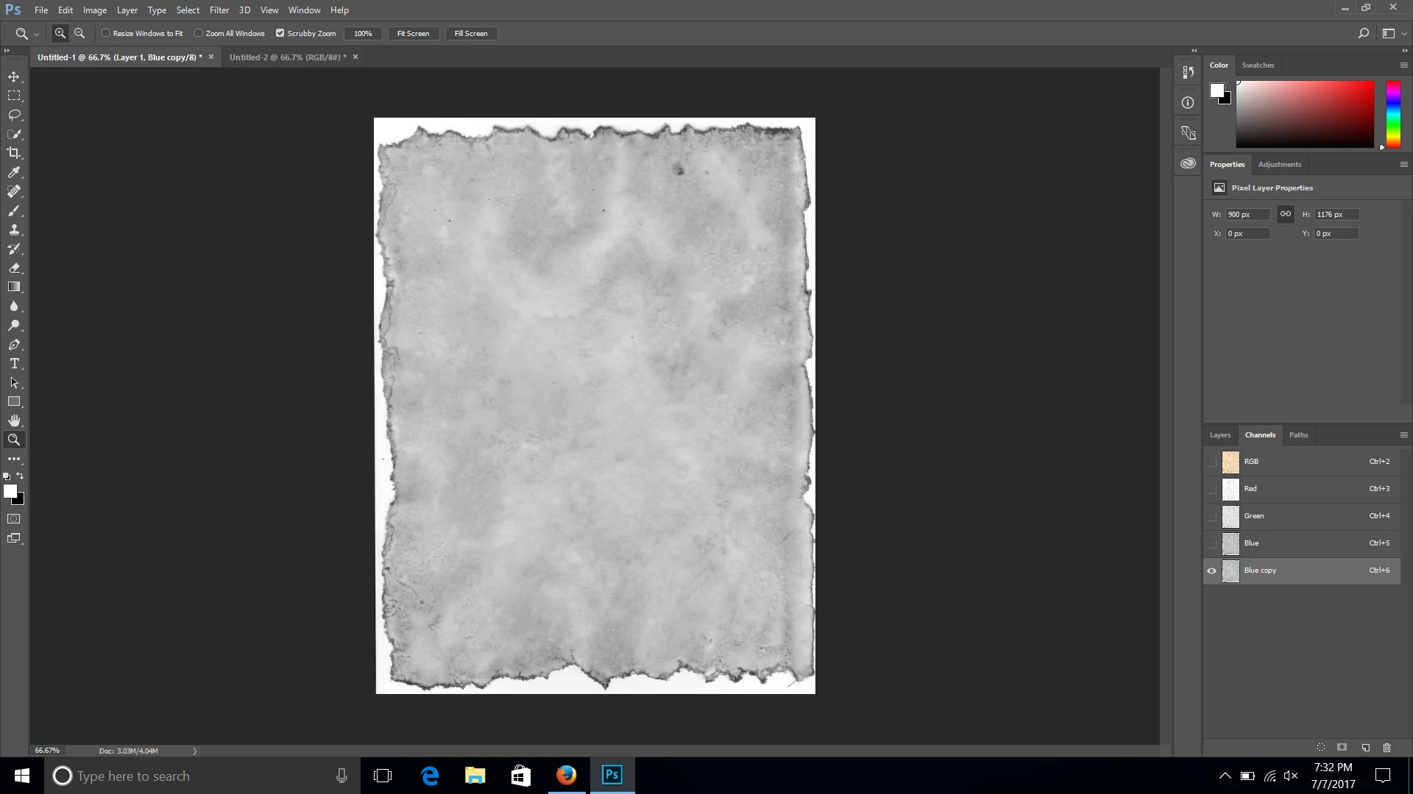
Task: Select the Lasso tool
Action: pyautogui.click(x=14, y=115)
